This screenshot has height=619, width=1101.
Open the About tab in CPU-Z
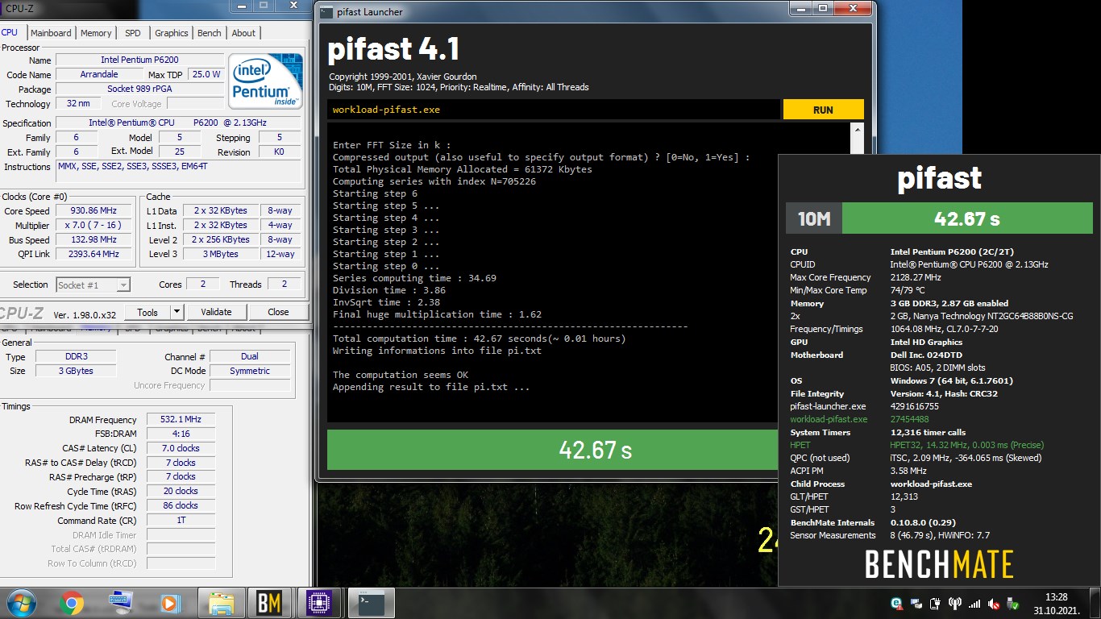[x=243, y=33]
